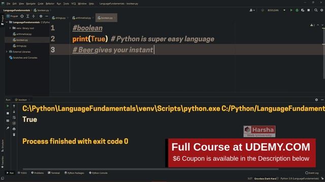Screen dimensions: 325x182
Task: Run the BOOLEAN configuration with green play
Action: (291, 10)
